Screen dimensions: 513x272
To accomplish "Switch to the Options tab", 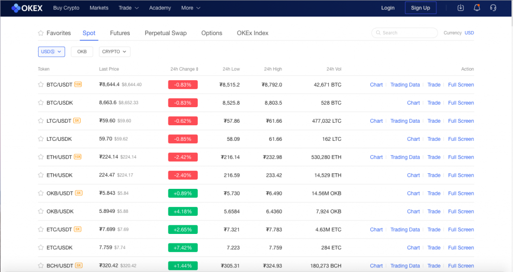I will 212,33.
